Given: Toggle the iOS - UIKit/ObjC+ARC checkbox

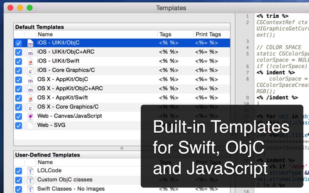Looking at the screenshot, I should click(x=19, y=52).
